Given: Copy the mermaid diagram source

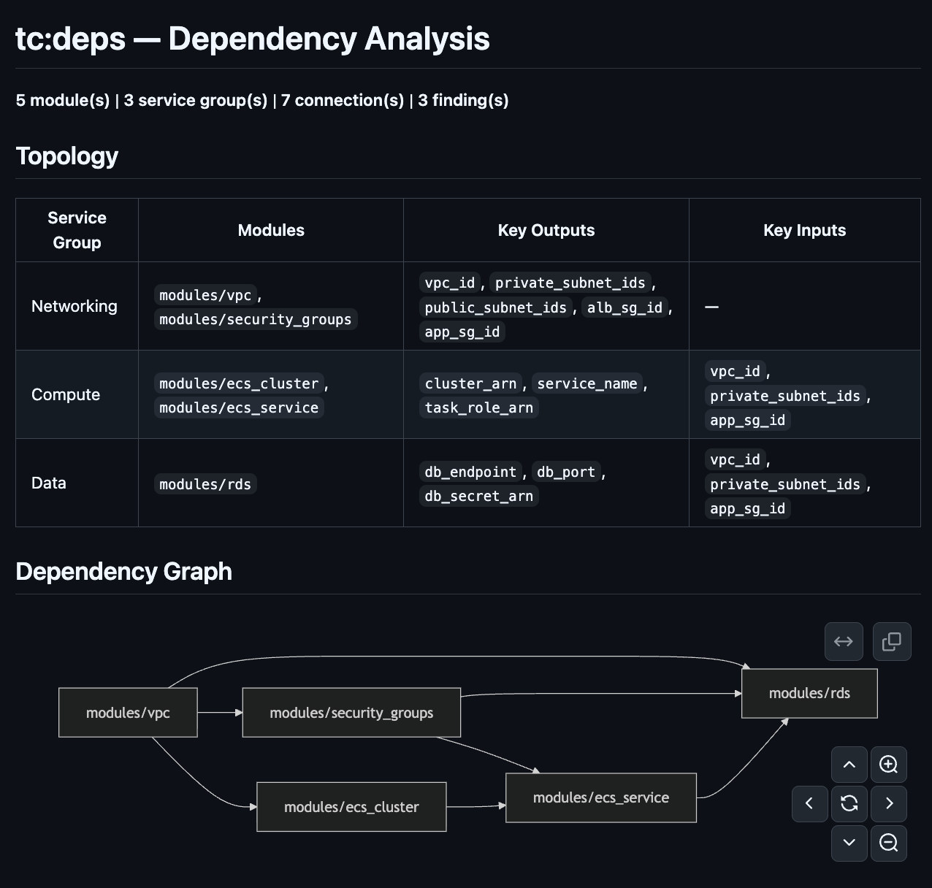Looking at the screenshot, I should click(x=892, y=642).
